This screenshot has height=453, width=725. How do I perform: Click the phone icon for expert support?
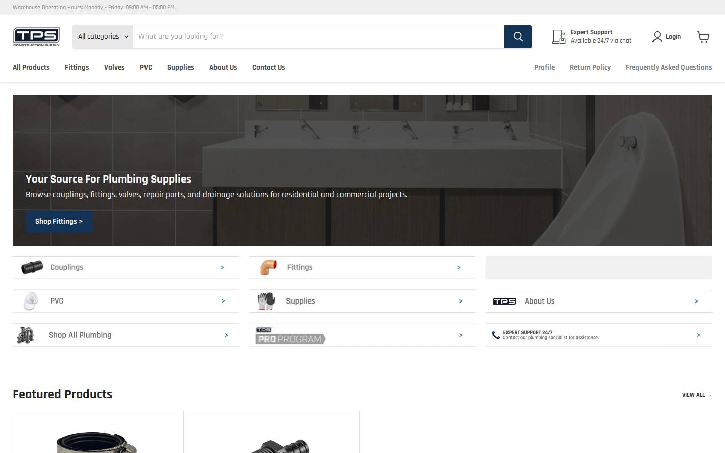[496, 335]
